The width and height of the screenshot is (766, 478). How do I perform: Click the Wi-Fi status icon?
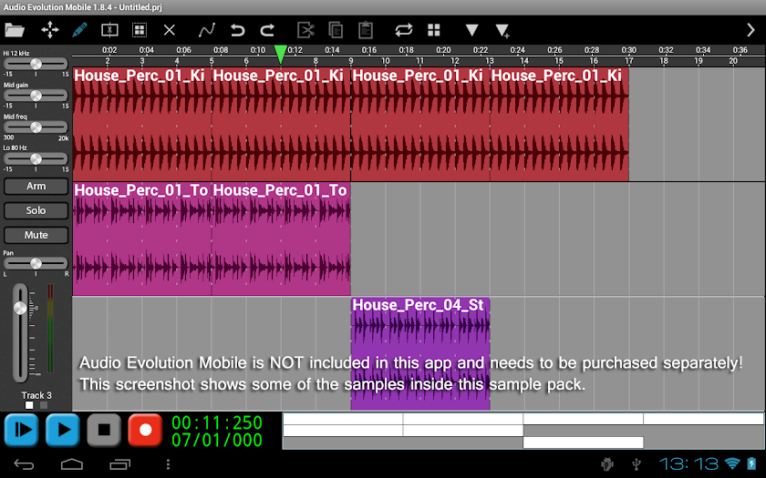[732, 463]
